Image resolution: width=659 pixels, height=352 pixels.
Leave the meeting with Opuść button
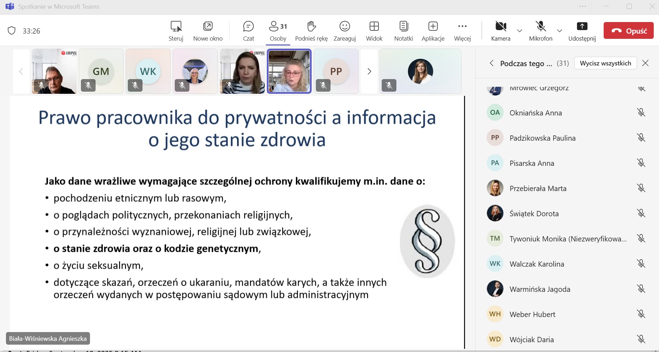click(x=629, y=31)
